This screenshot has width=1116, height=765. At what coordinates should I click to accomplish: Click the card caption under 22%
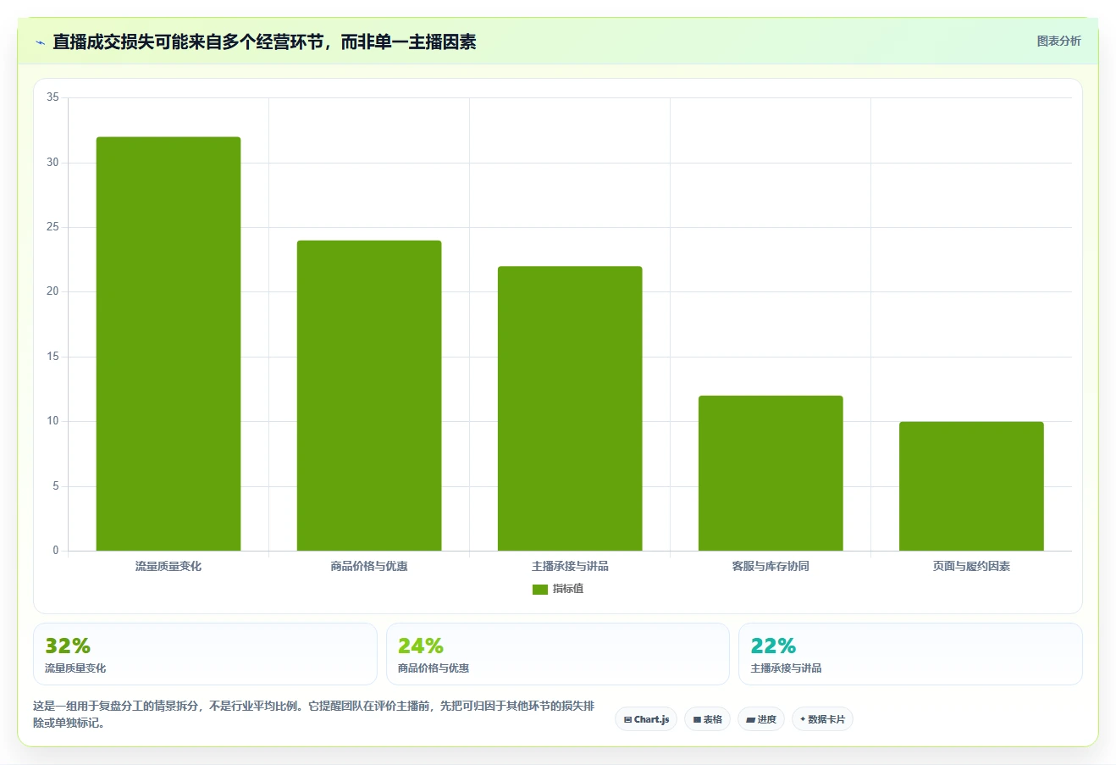point(787,668)
